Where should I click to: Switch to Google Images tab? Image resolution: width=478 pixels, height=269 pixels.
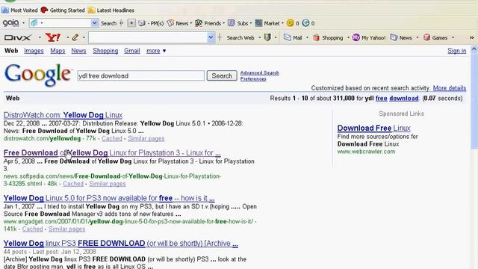[x=34, y=51]
